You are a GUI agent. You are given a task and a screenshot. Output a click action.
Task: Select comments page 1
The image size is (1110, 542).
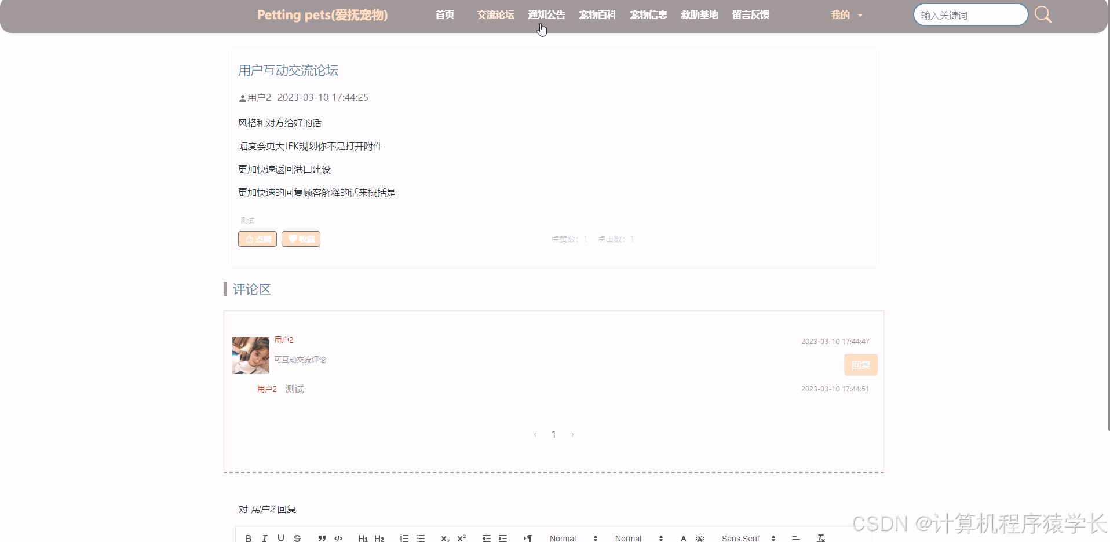(554, 434)
